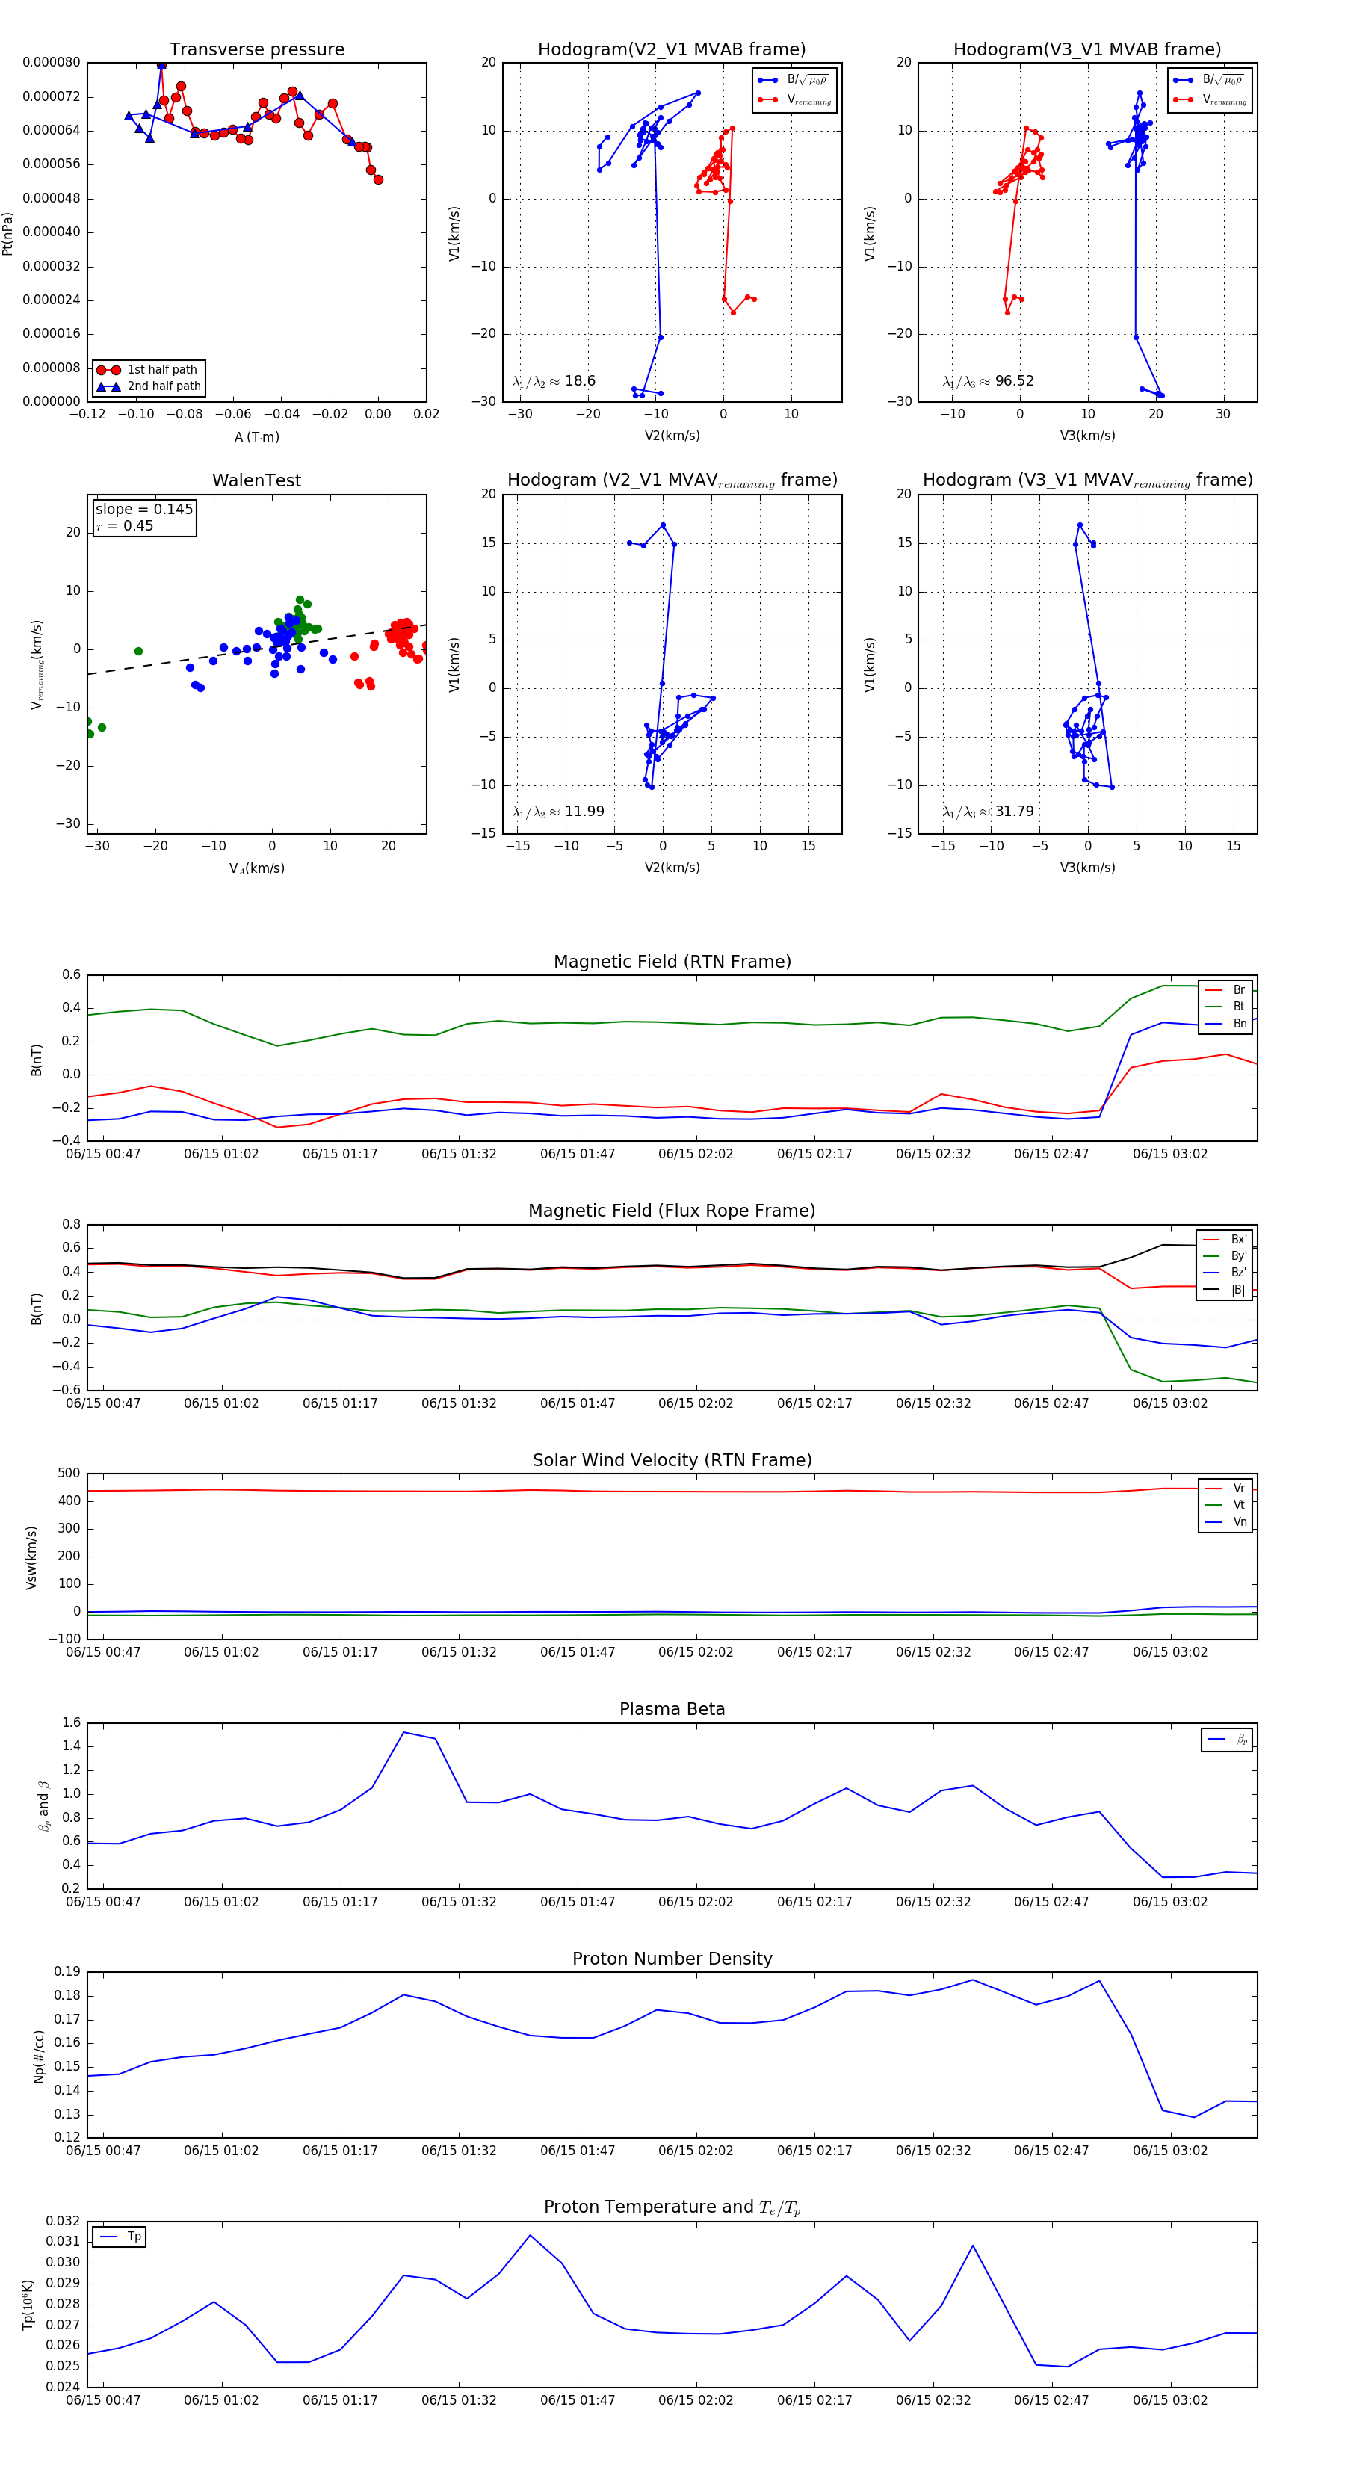Screen dimensions: 1345x2466
Task: Click the 'Vt' legend entry
Action: pos(1225,1505)
